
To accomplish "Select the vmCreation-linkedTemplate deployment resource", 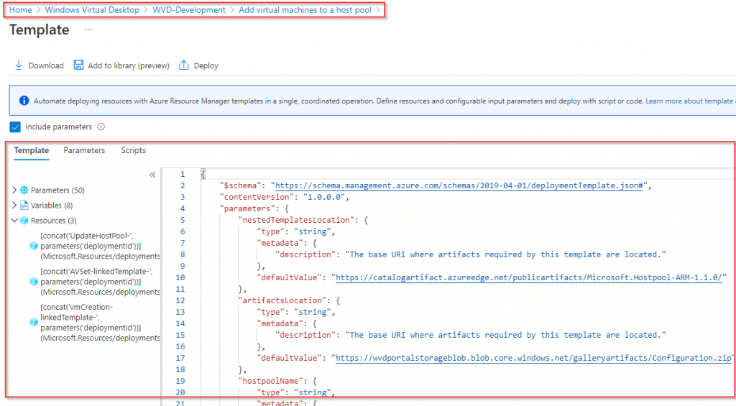I will [99, 323].
